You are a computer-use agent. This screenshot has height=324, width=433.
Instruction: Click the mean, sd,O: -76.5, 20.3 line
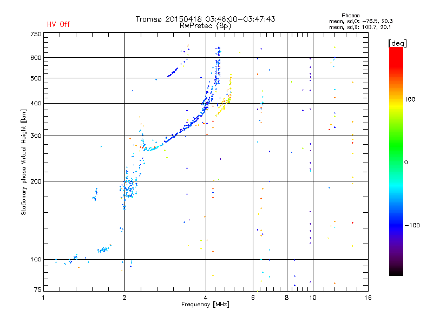[x=360, y=21]
